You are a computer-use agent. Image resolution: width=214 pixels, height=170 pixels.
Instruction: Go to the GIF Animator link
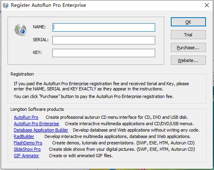pyautogui.click(x=26, y=156)
